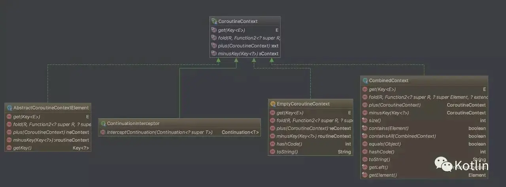Click the object icon beside EmptyCoroutineContext title
Image resolution: width=506 pixels, height=187 pixels.
[x=273, y=104]
